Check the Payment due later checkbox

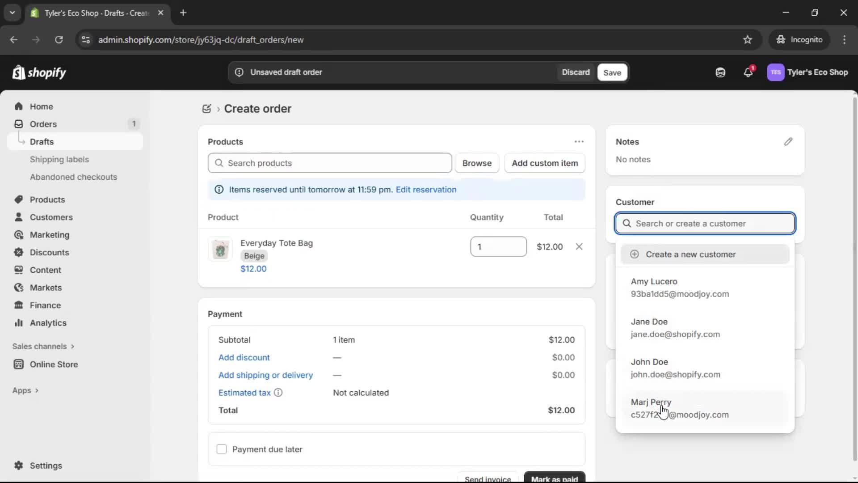click(222, 449)
